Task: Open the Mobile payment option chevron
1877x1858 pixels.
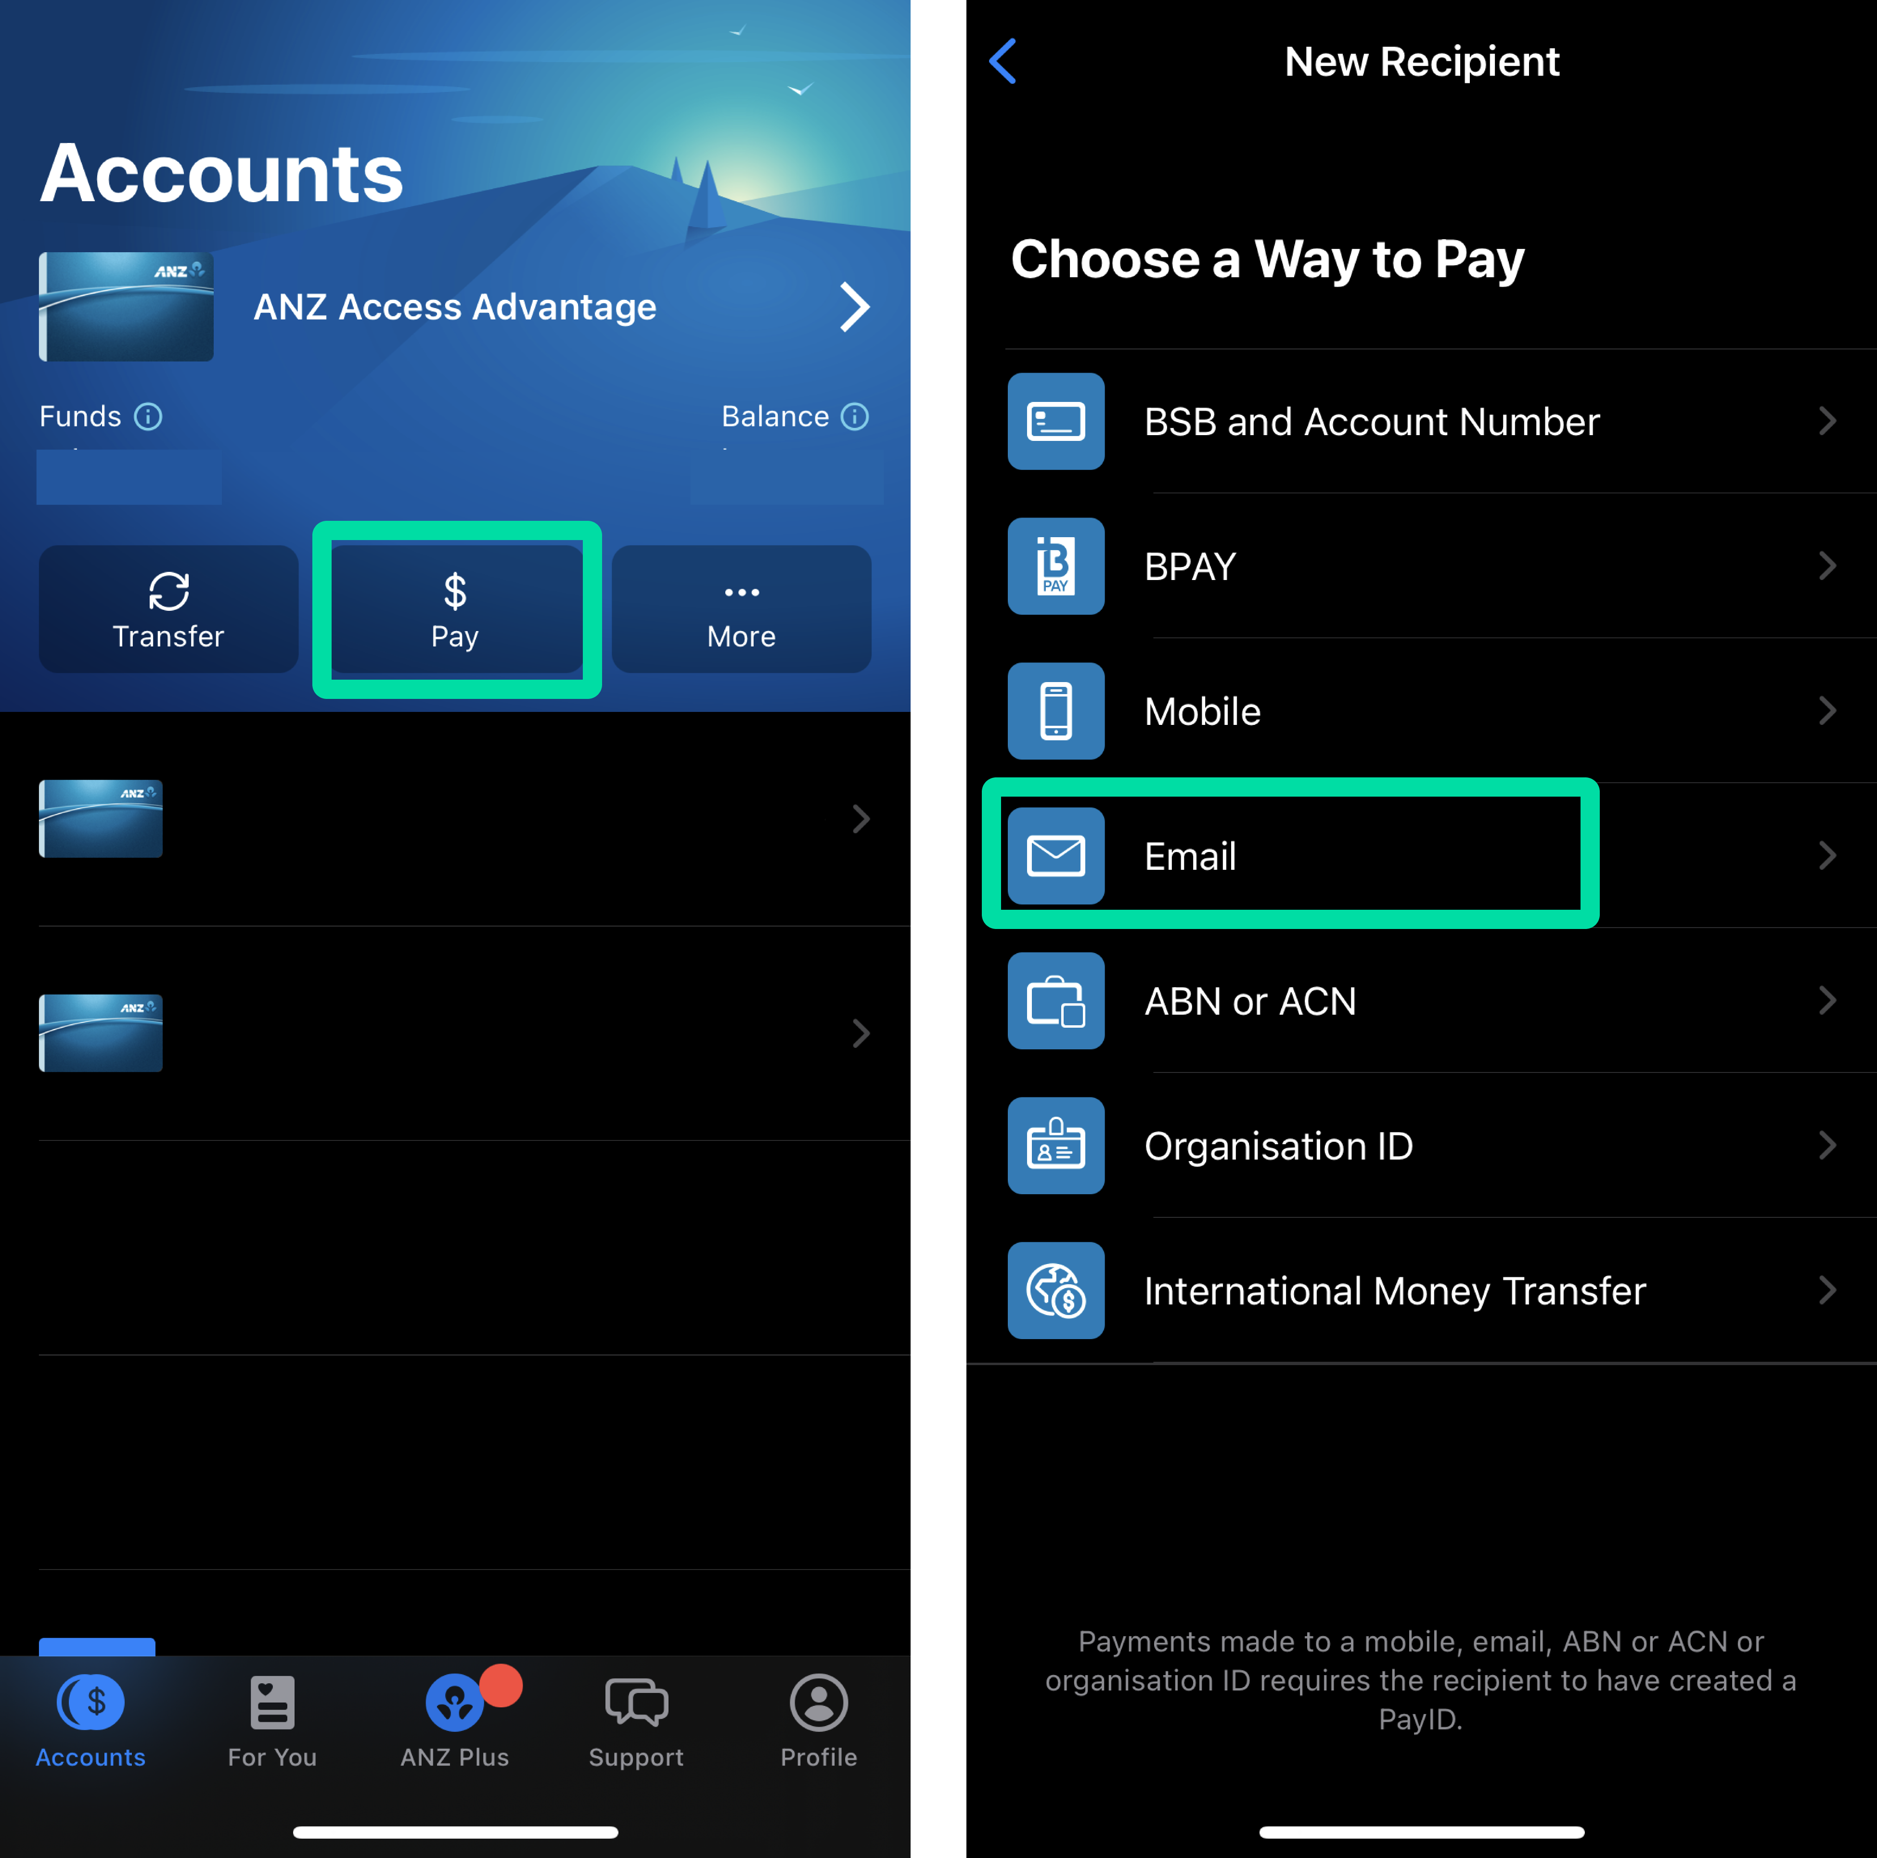Action: pyautogui.click(x=1827, y=711)
